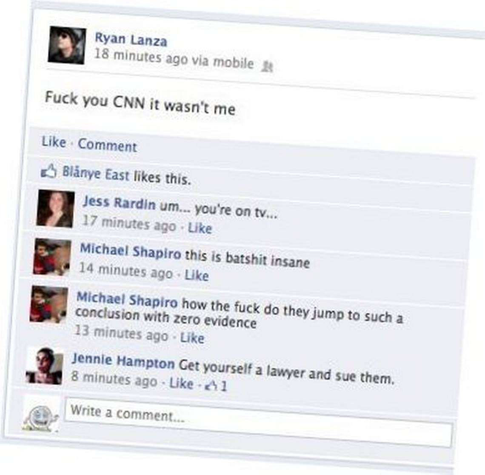
Task: Open Ryan Lanza's profile picture
Action: click(x=67, y=45)
